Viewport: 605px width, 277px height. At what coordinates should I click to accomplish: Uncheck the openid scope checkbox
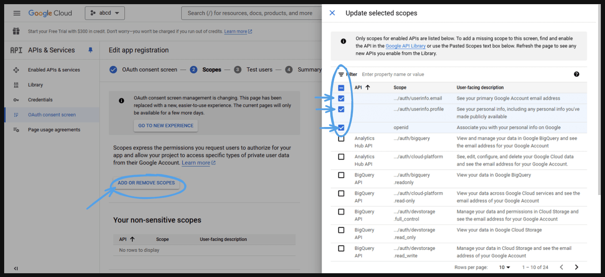[x=341, y=128]
